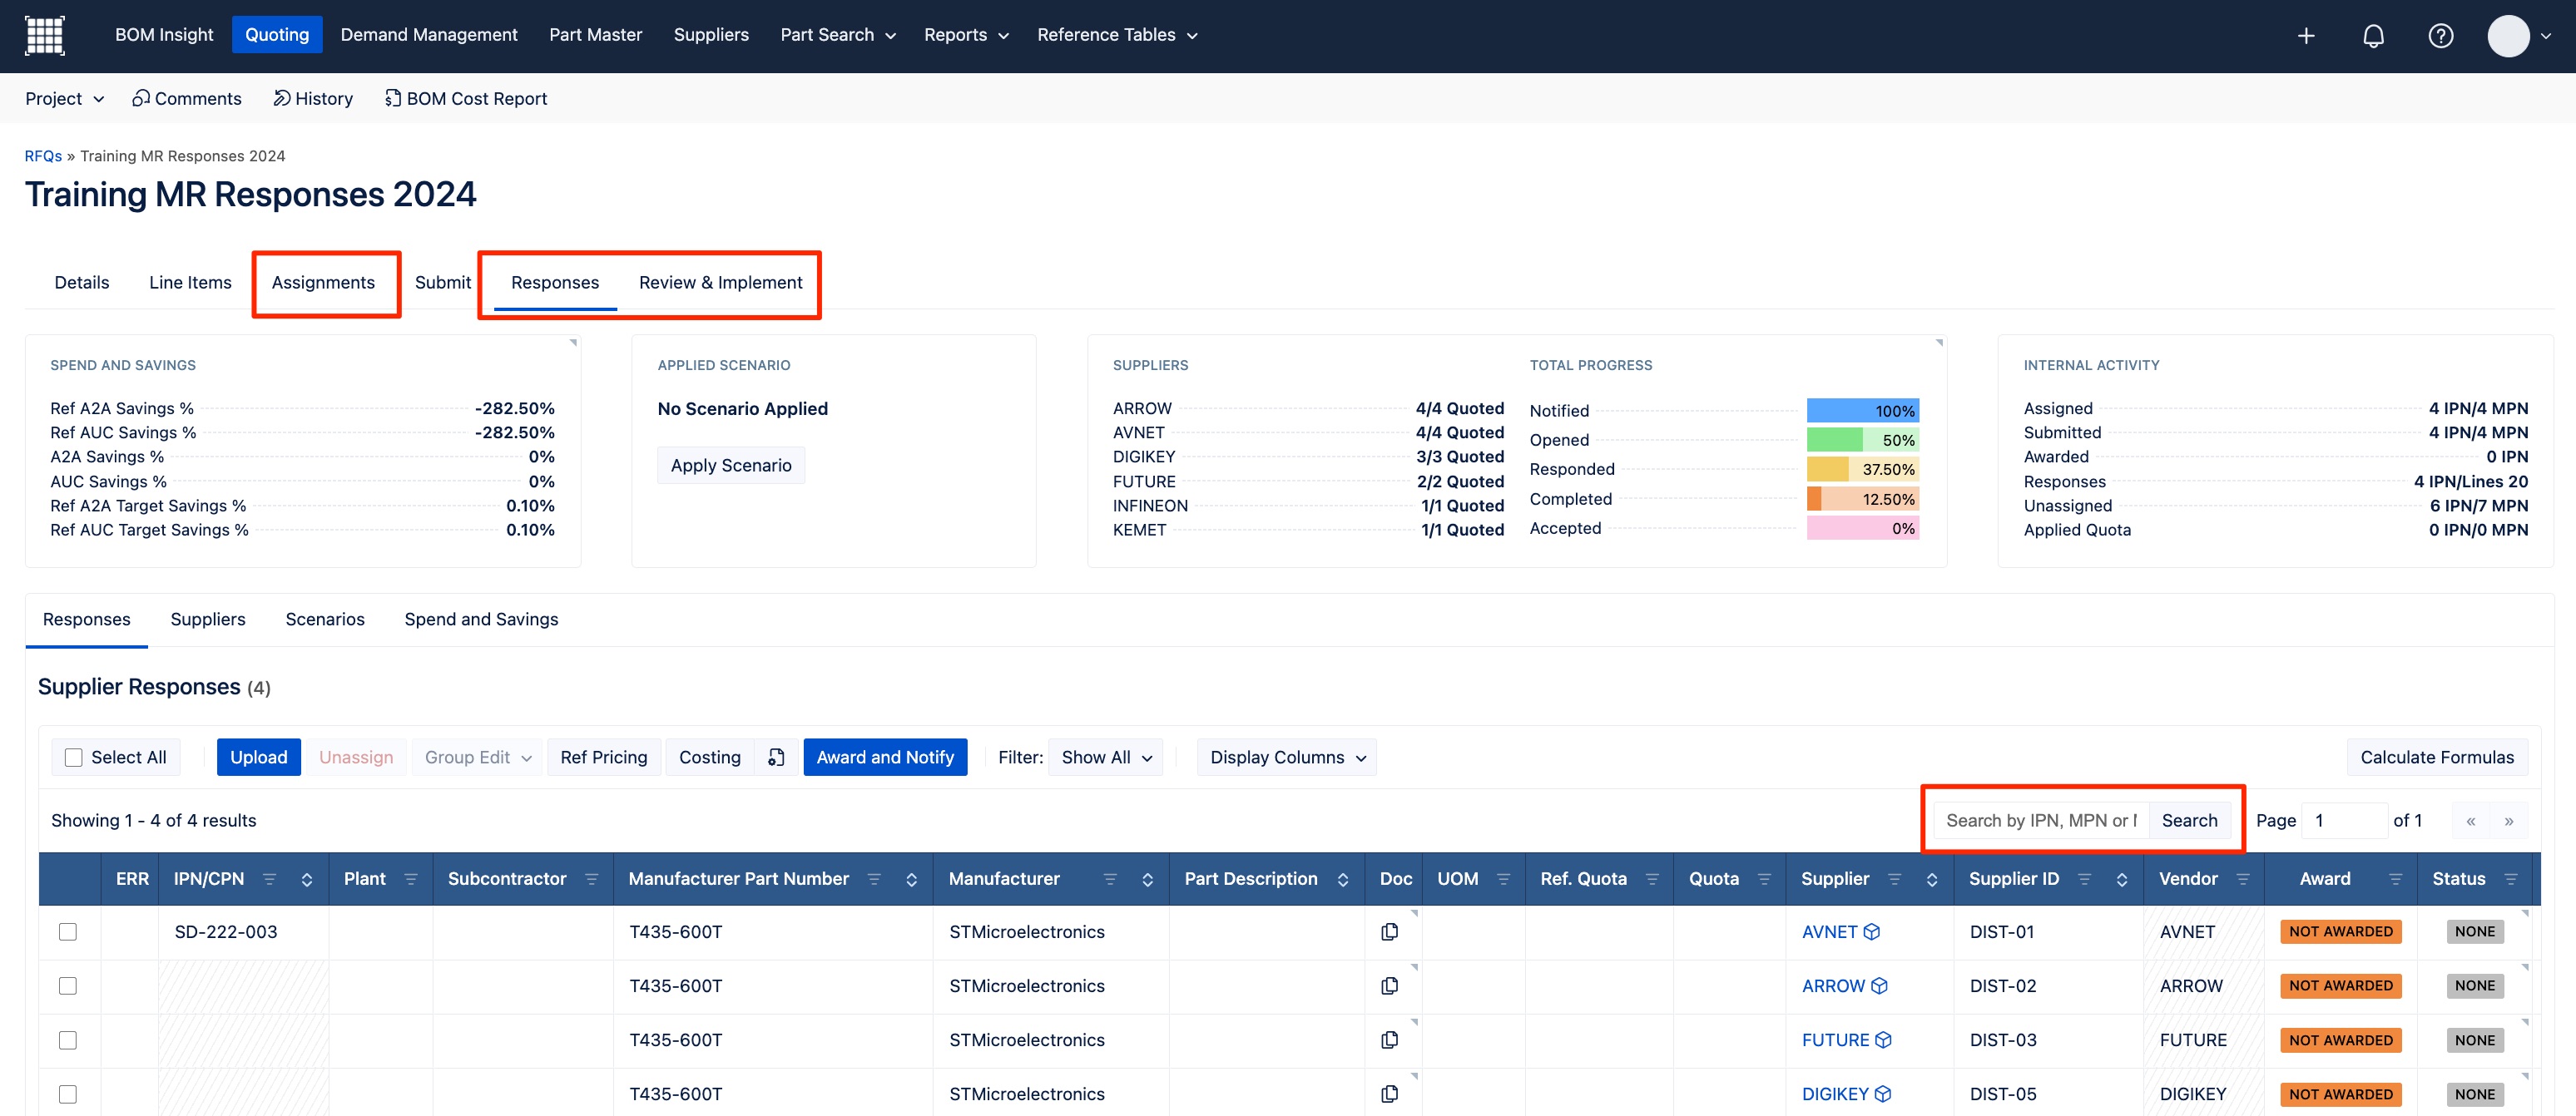Click the cube icon beside FUTURE supplier
Screen dimensions: 2576x1116
click(x=1883, y=1040)
